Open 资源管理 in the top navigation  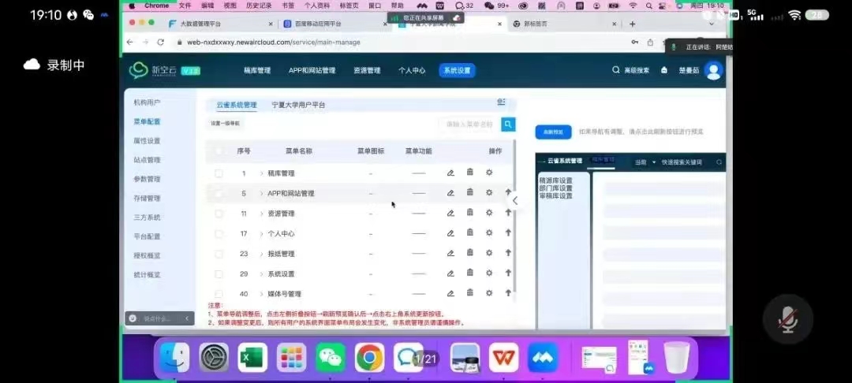tap(367, 70)
